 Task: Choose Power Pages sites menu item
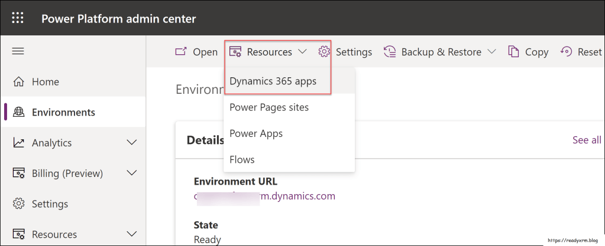point(269,107)
